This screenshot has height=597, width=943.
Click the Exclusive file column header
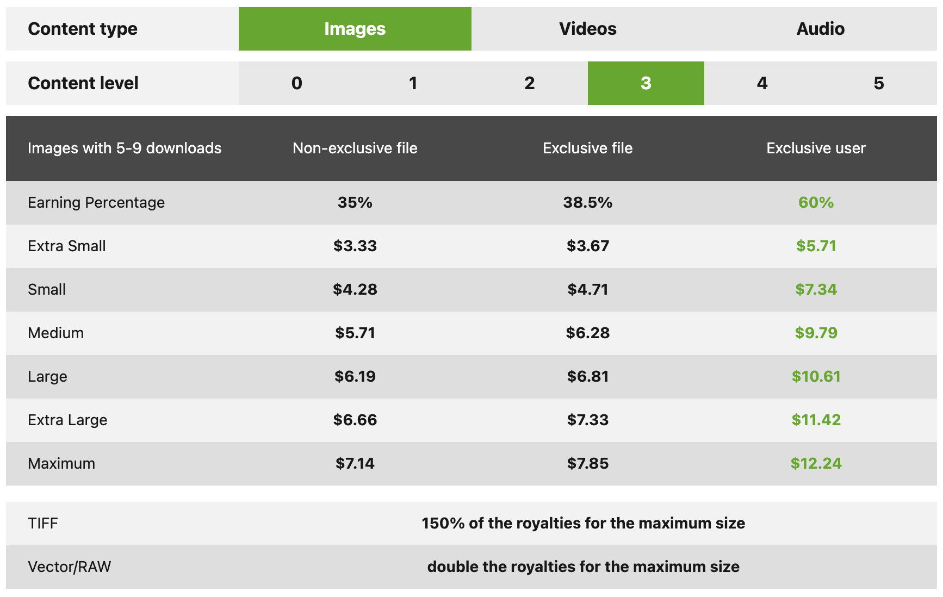coord(587,148)
